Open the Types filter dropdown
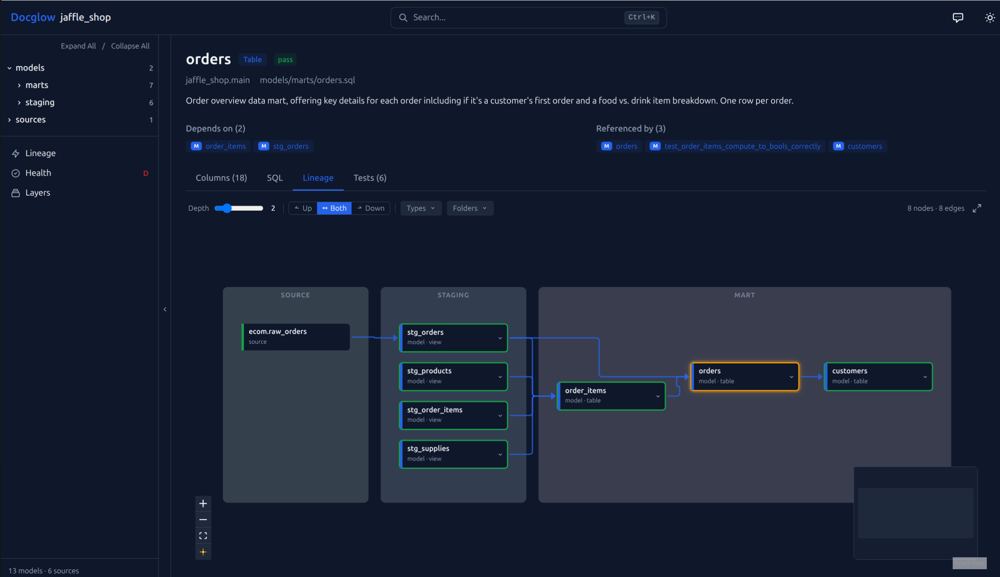The image size is (1000, 577). pyautogui.click(x=420, y=208)
